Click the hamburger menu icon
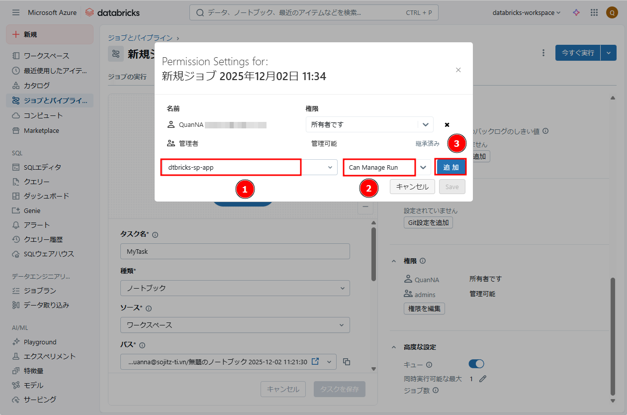The width and height of the screenshot is (627, 415). point(16,12)
